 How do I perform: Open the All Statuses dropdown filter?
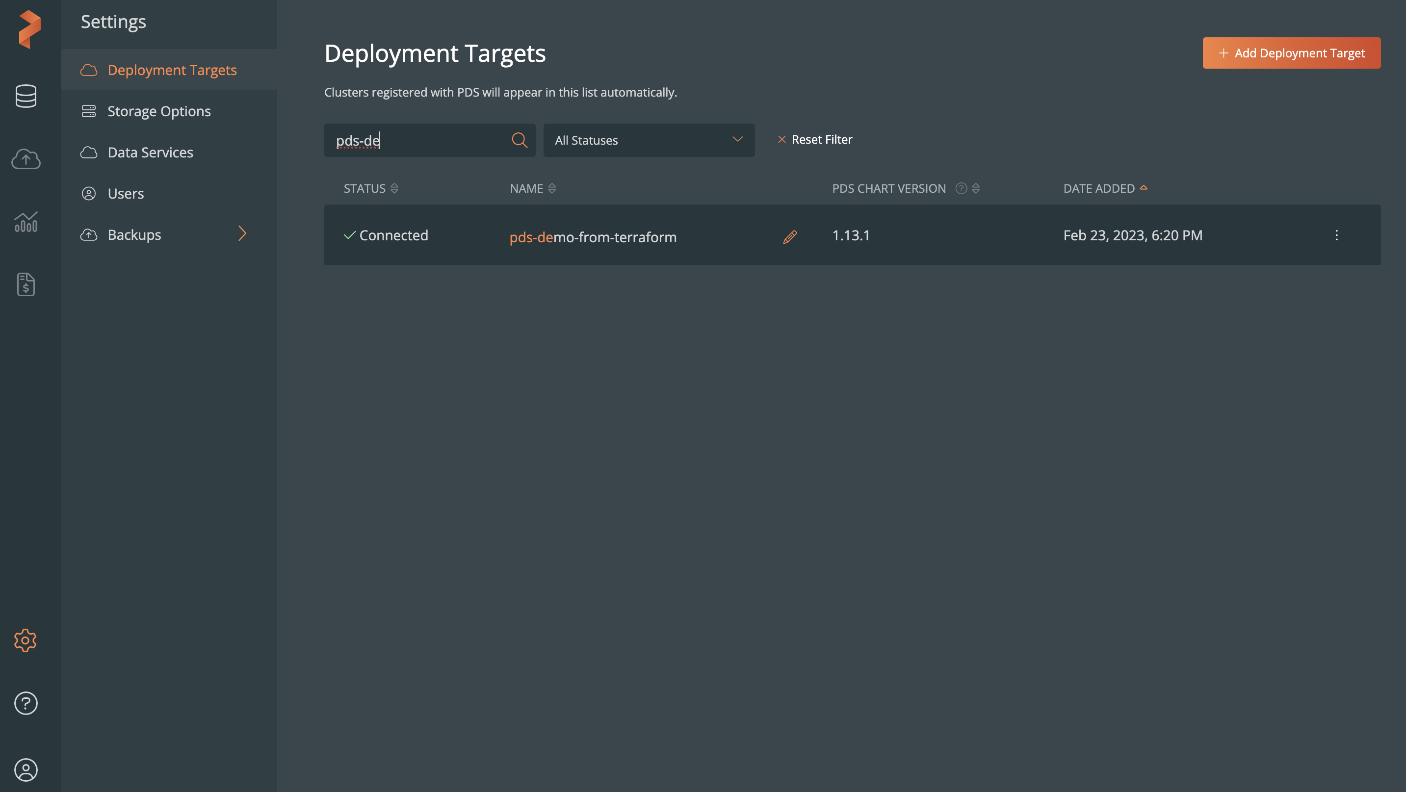[649, 140]
